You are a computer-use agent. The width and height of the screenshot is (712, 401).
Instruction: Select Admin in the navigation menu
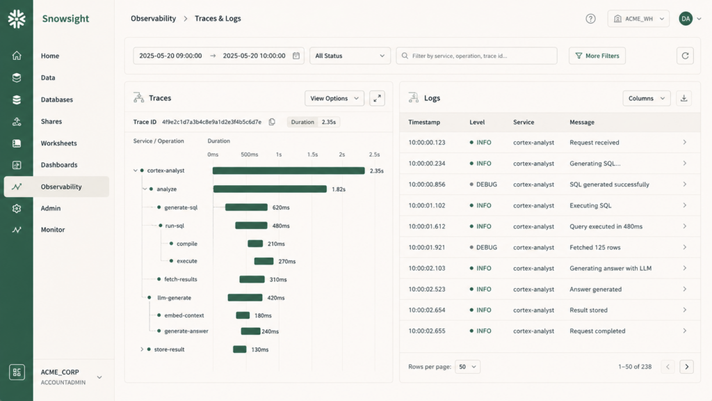coord(50,208)
